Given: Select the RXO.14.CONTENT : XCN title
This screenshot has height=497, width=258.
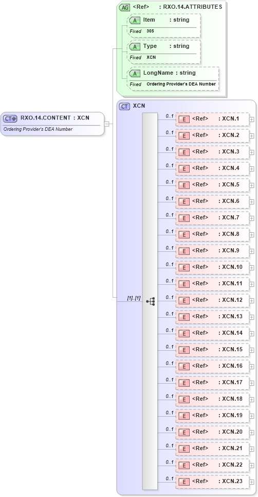Looking at the screenshot, I should point(55,118).
